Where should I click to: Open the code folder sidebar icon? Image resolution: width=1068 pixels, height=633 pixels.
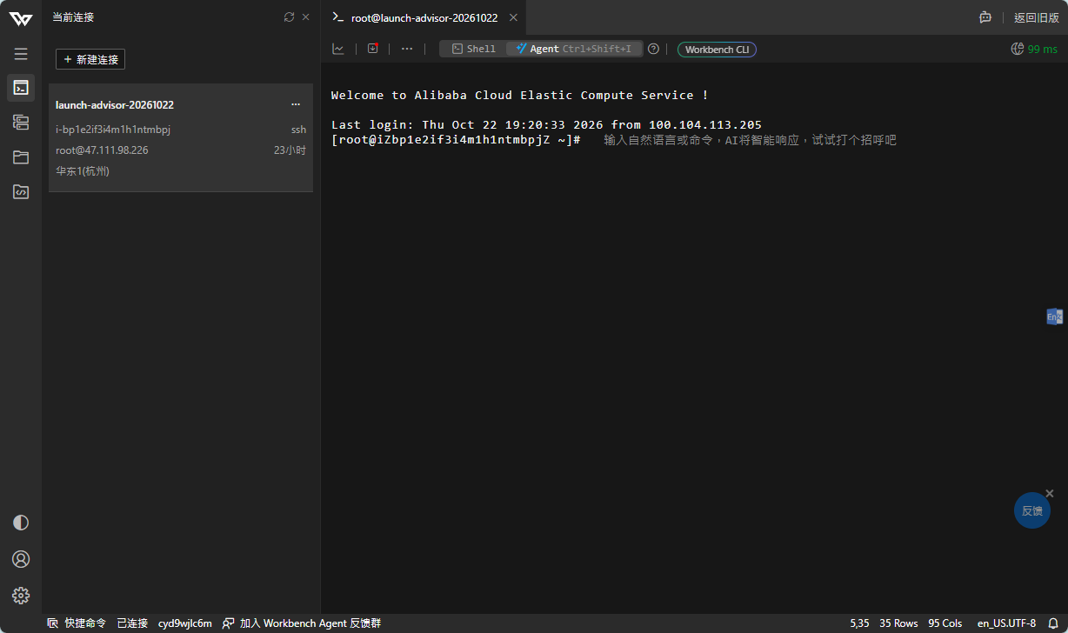(x=21, y=192)
